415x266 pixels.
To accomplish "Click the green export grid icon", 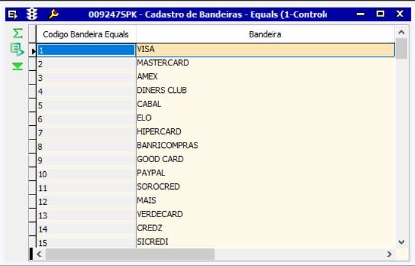I will (17, 50).
